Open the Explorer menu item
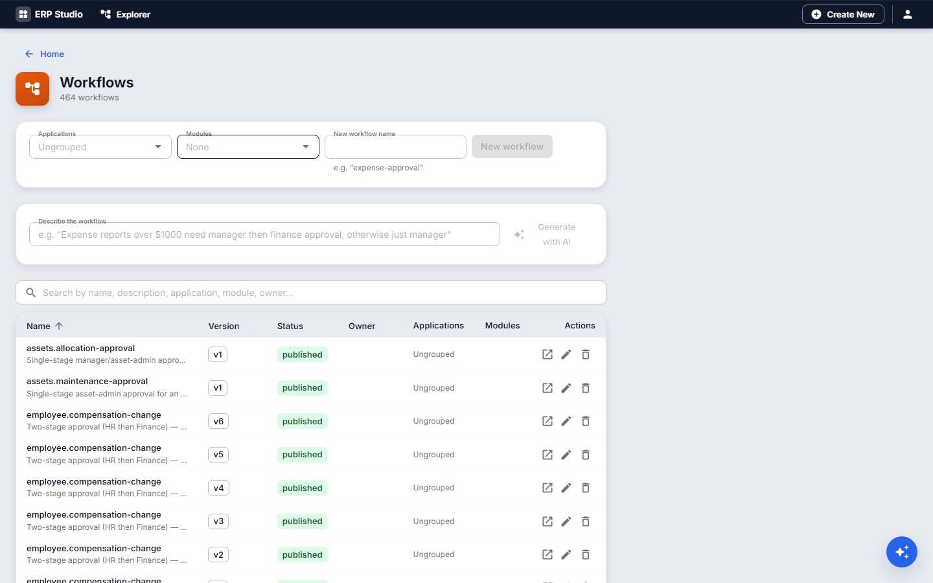Image resolution: width=933 pixels, height=583 pixels. coord(126,14)
